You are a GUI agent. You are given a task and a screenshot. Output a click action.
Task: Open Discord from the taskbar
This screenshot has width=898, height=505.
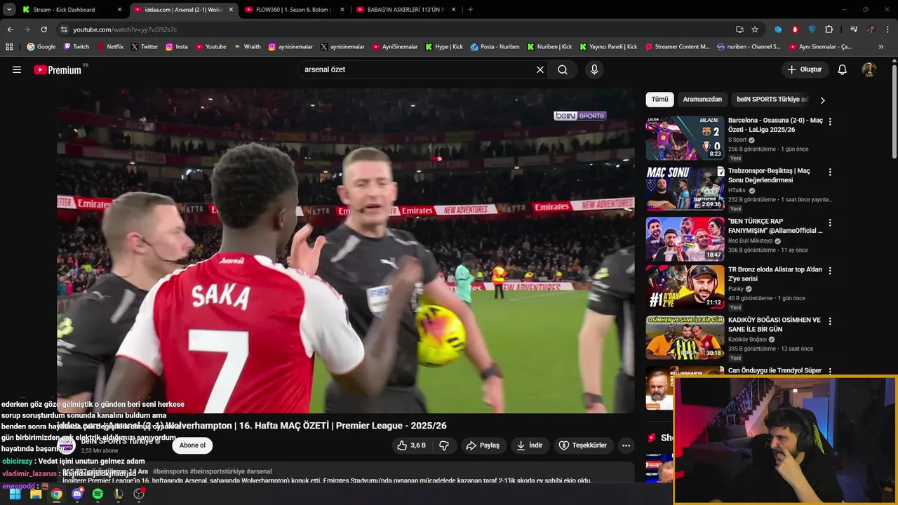(x=77, y=494)
